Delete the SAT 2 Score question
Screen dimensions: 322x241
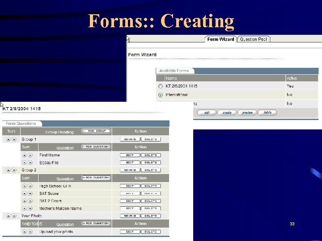pyautogui.click(x=151, y=201)
